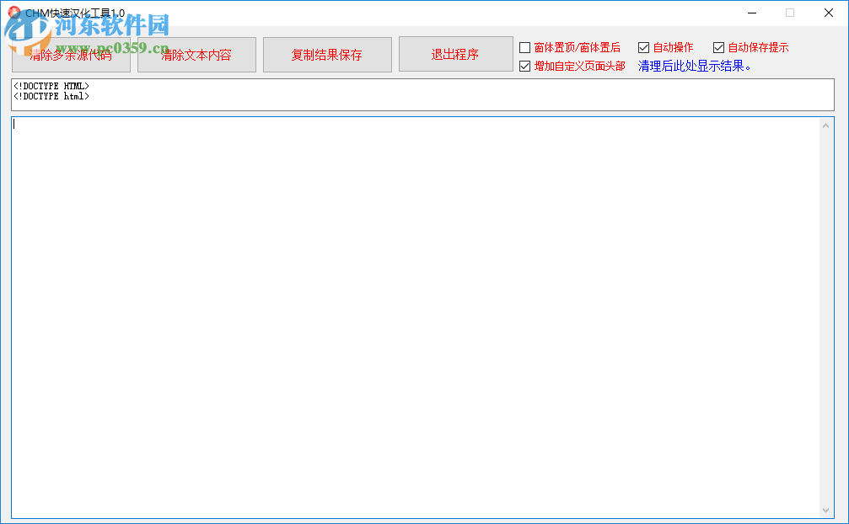Uncheck the 增加自定义页面头部 option
This screenshot has width=849, height=524.
coord(524,66)
